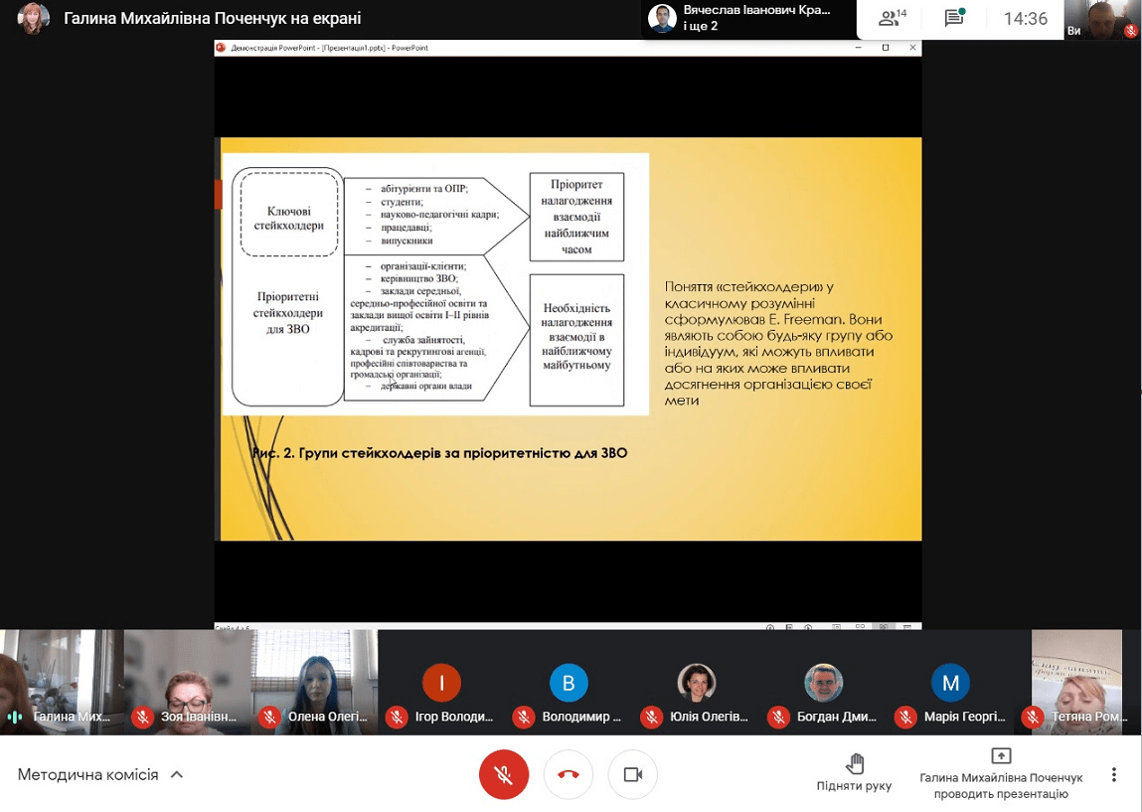This screenshot has height=812, width=1142.
Task: Raise hand via Підняти руку
Action: [x=855, y=772]
